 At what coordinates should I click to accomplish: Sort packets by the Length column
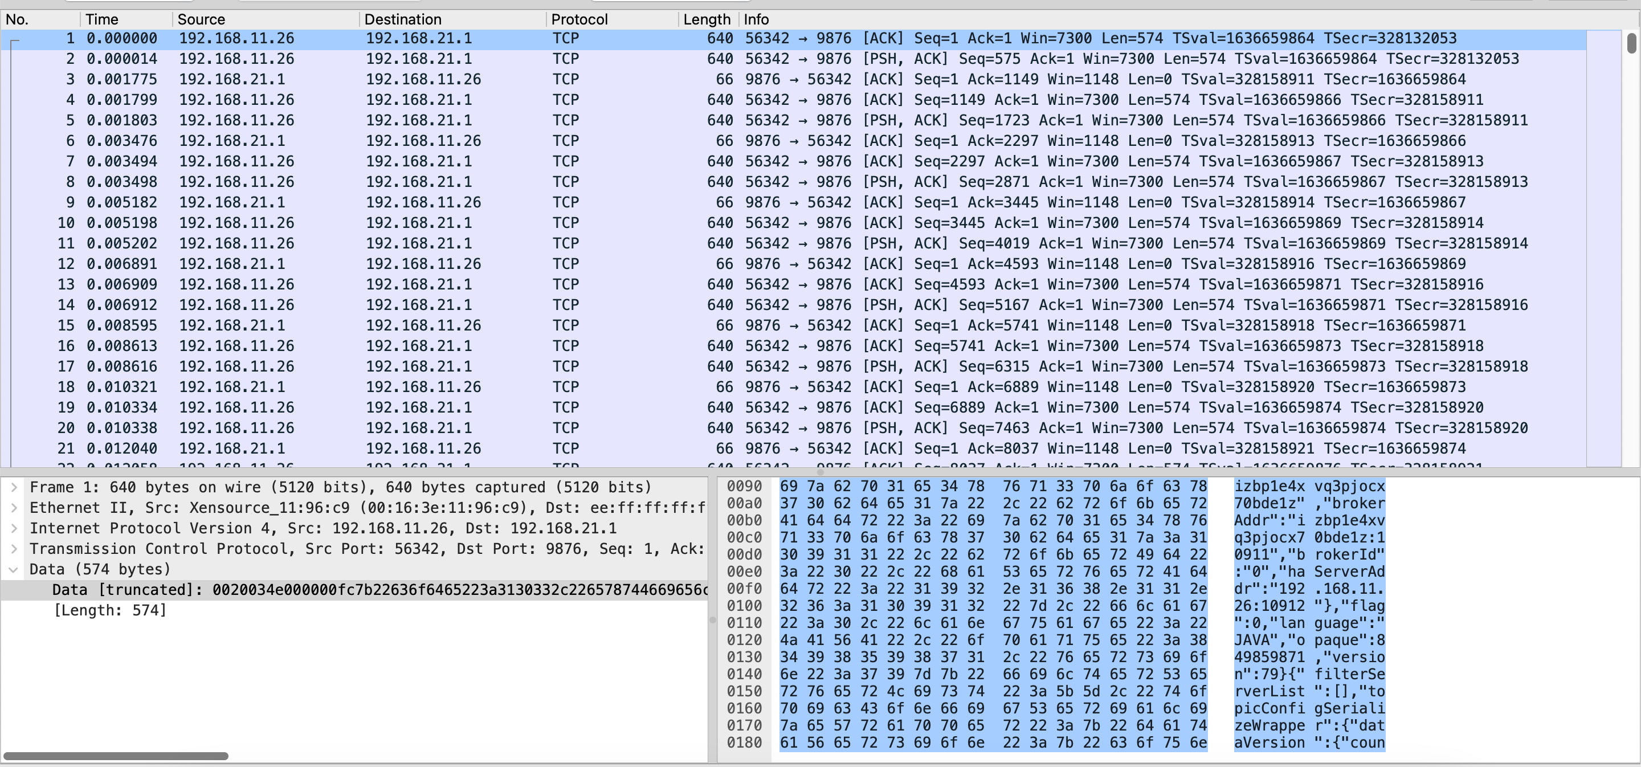[x=707, y=19]
